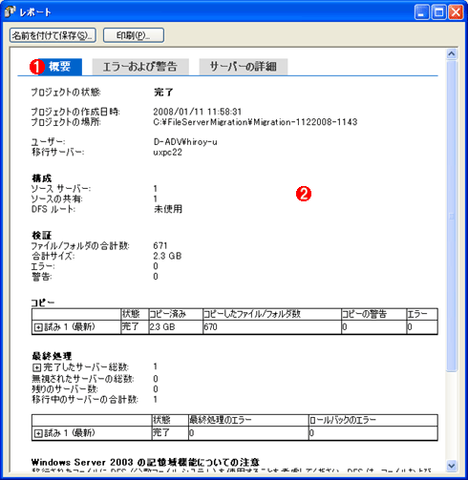Expand 完了したサーバー総数 entry
The width and height of the screenshot is (468, 480).
(x=36, y=367)
